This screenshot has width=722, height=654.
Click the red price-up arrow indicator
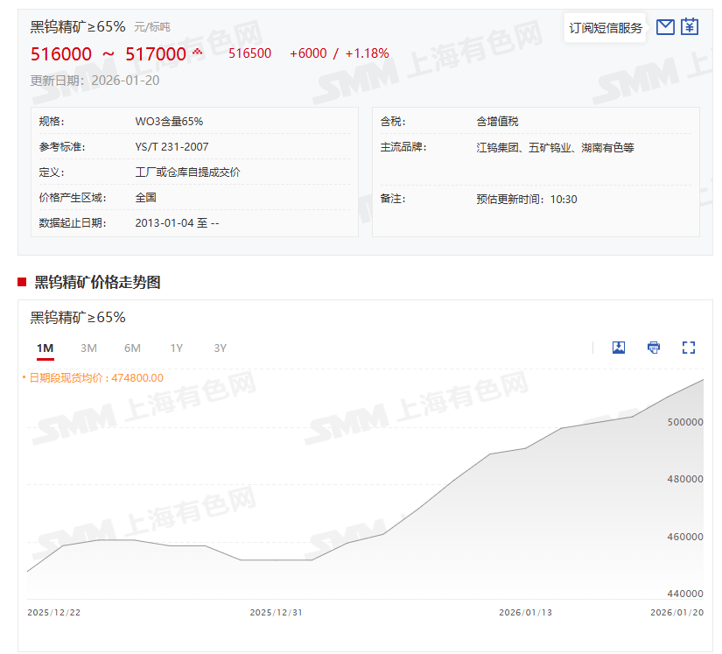(x=197, y=53)
